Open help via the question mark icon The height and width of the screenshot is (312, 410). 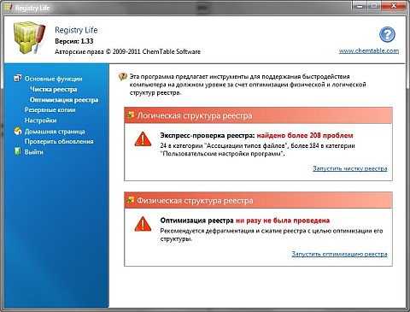[x=387, y=34]
